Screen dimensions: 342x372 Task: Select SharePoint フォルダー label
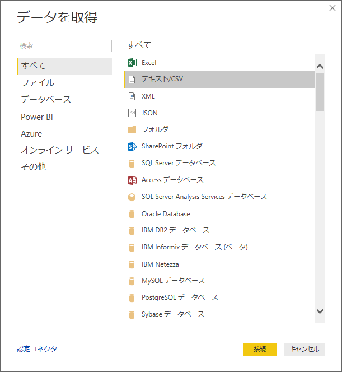175,146
